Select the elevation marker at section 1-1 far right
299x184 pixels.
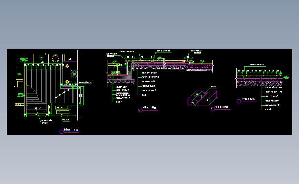tap(202, 62)
